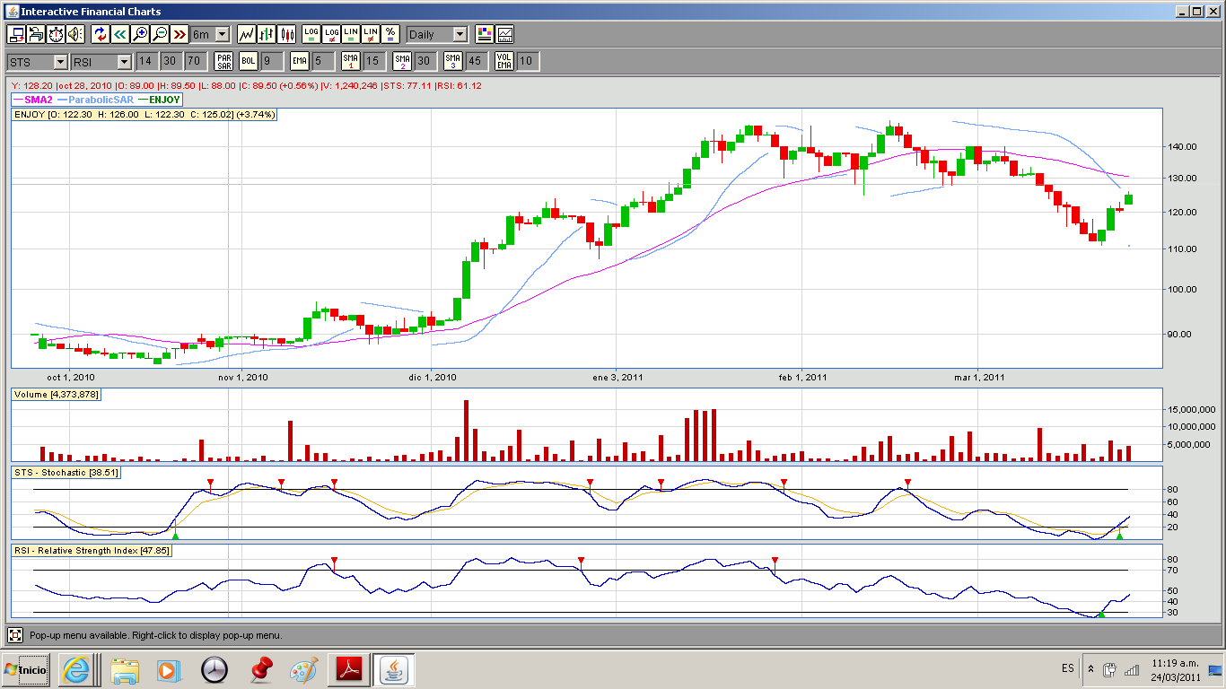Viewport: 1226px width, 689px height.
Task: Select the candlestick chart style icon
Action: pyautogui.click(x=287, y=34)
